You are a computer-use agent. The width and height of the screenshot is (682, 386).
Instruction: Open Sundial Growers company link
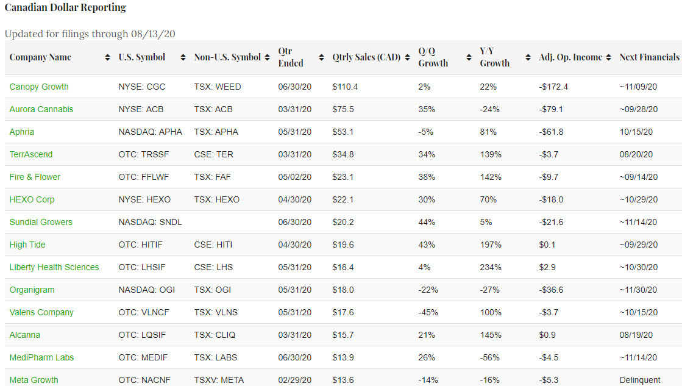[x=41, y=222]
